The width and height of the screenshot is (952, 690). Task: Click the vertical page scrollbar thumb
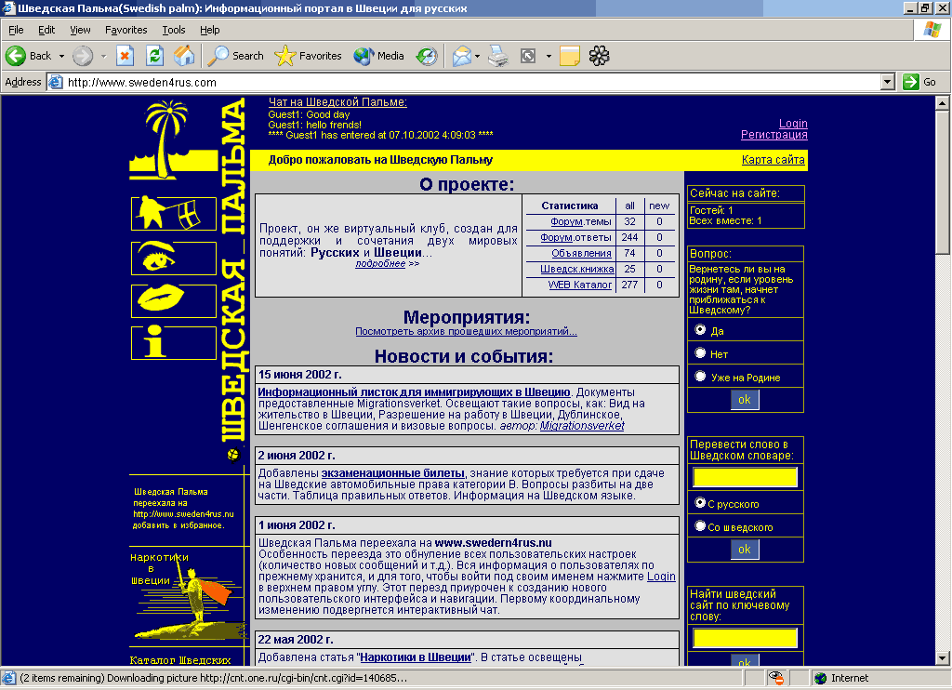coord(943,181)
